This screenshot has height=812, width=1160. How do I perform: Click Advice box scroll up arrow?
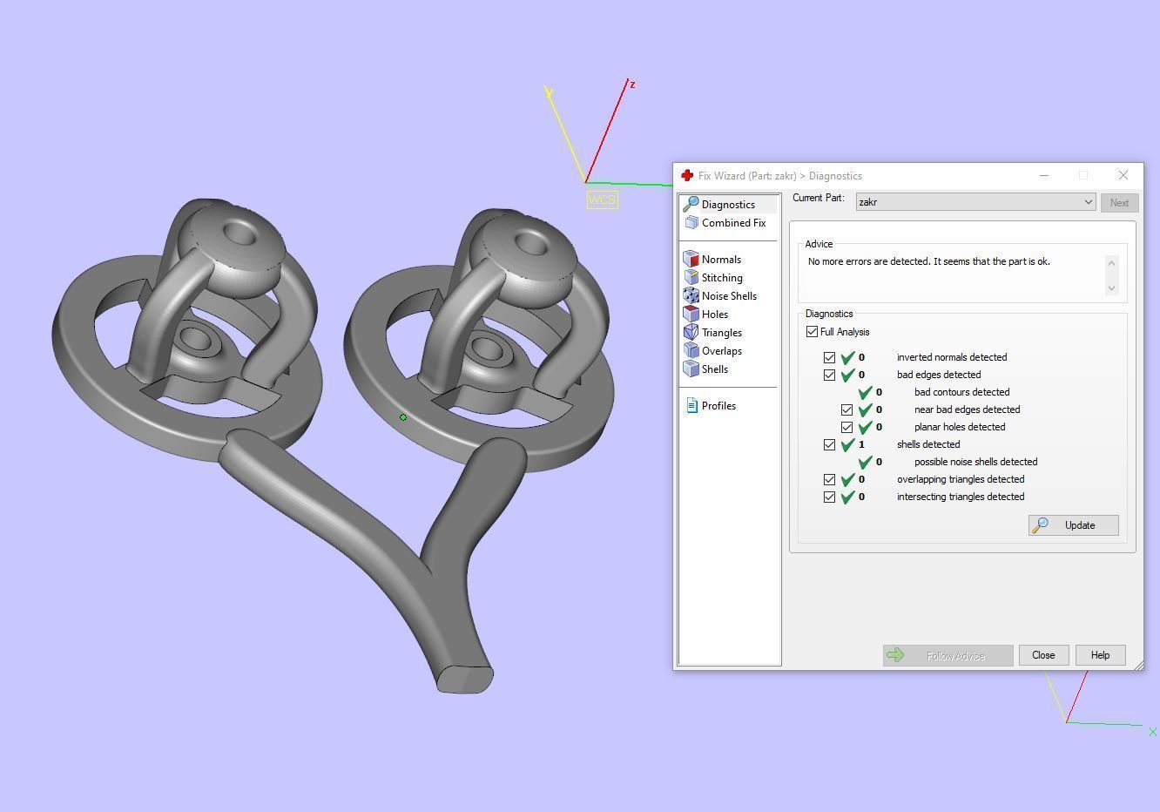coord(1111,264)
